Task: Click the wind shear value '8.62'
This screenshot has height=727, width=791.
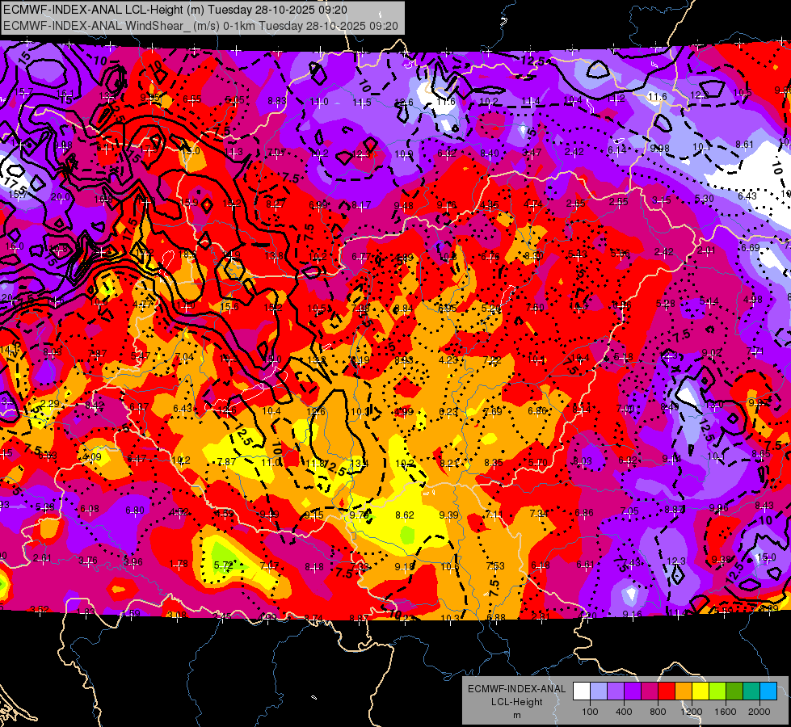Action: tap(405, 515)
